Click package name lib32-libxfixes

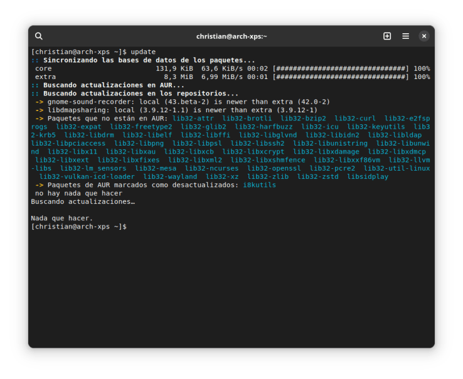[x=129, y=160]
